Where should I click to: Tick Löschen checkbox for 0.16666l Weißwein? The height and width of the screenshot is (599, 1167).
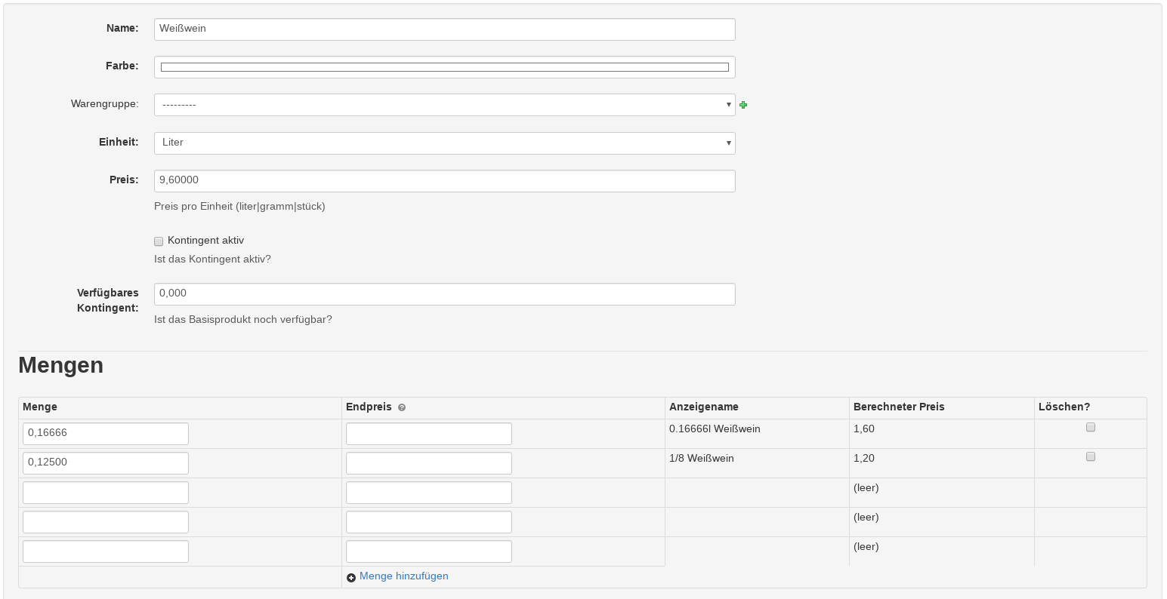1090,427
